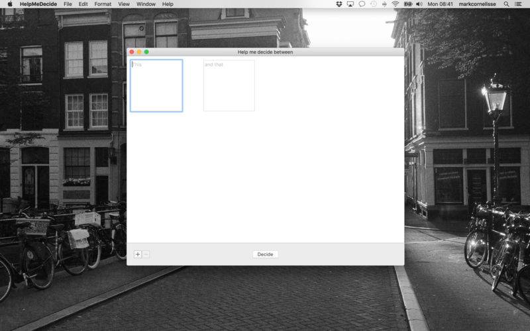Screen dimensions: 530x331
Task: Click the Decide button
Action: pyautogui.click(x=266, y=254)
